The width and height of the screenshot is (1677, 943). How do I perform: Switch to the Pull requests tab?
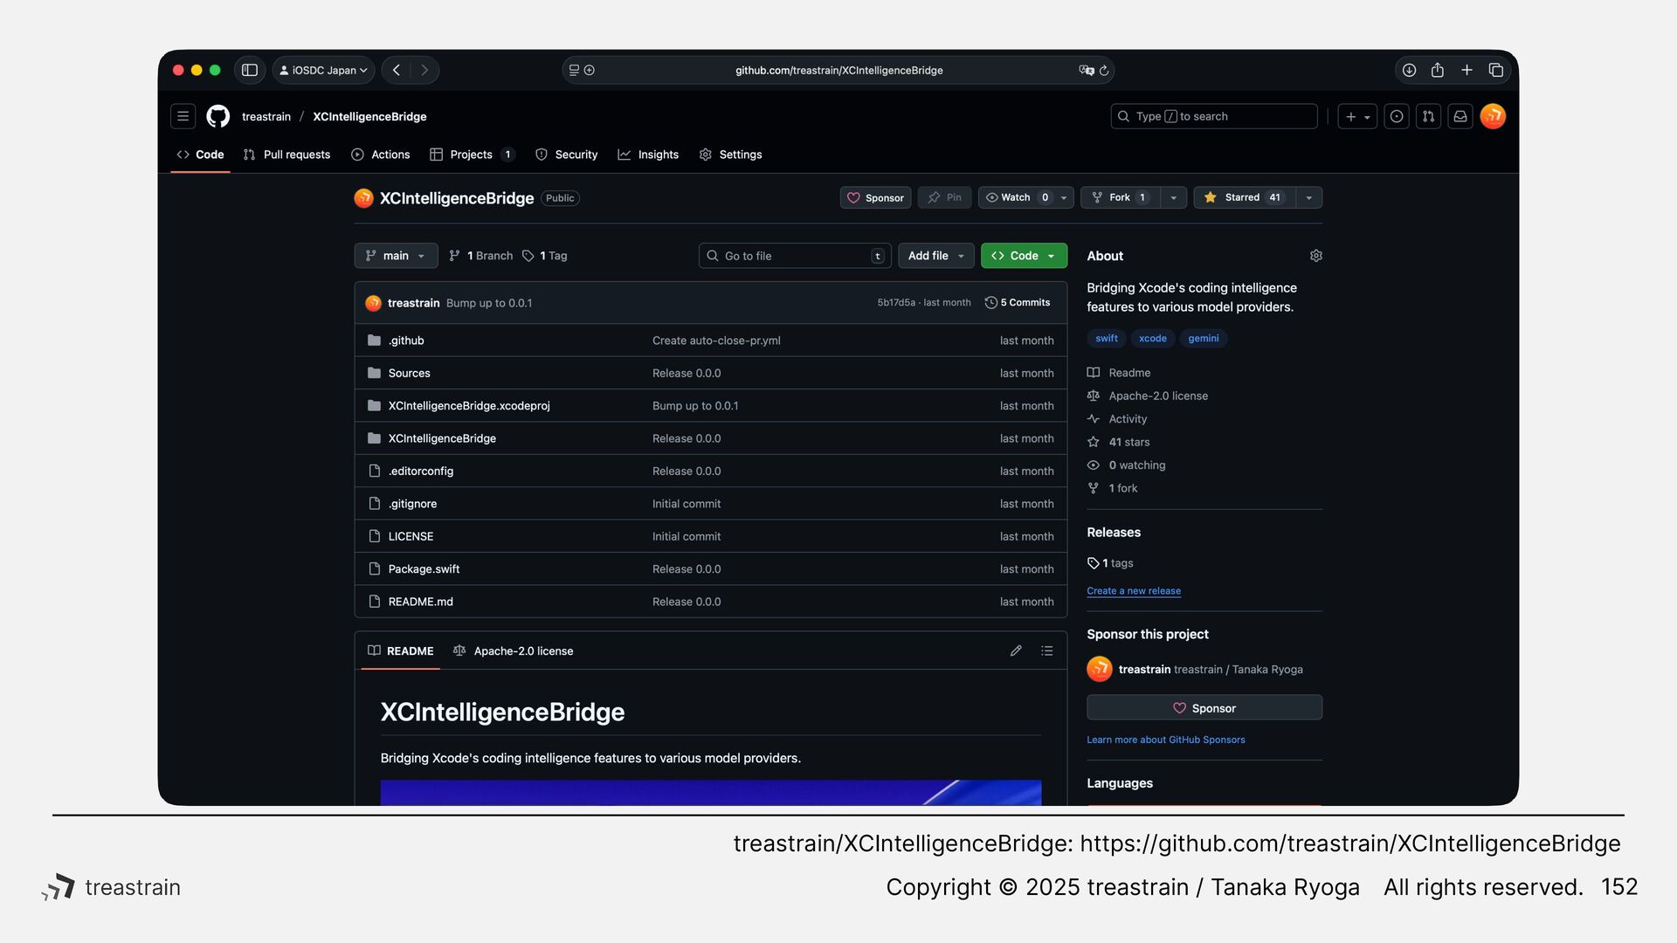coord(286,155)
